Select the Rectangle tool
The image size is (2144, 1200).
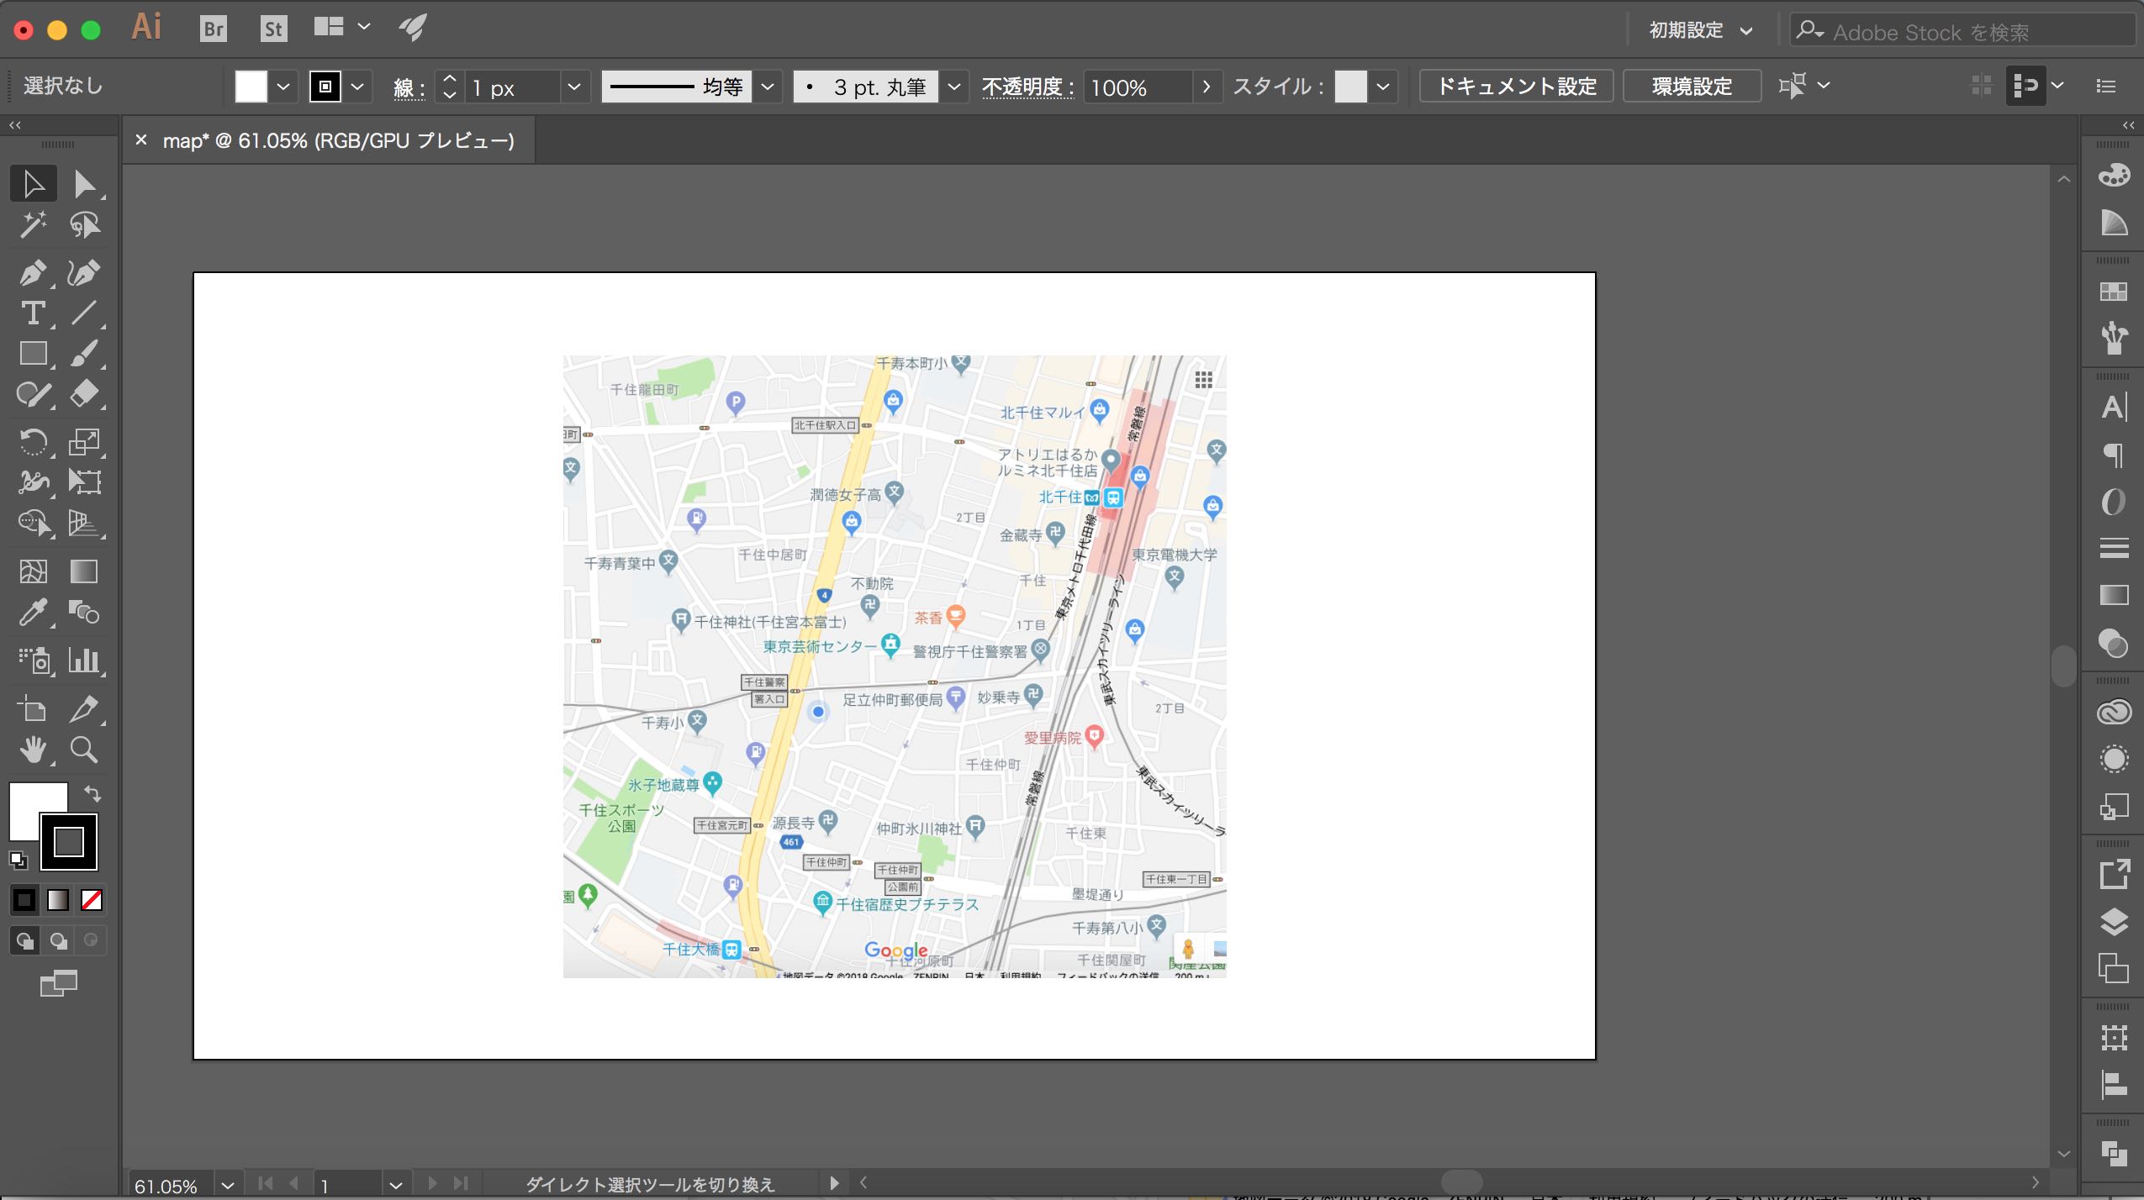34,353
